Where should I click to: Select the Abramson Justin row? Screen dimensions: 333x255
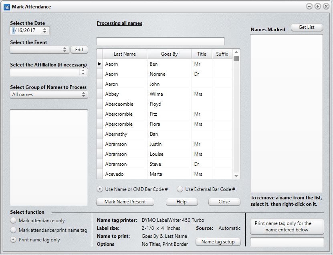point(165,144)
